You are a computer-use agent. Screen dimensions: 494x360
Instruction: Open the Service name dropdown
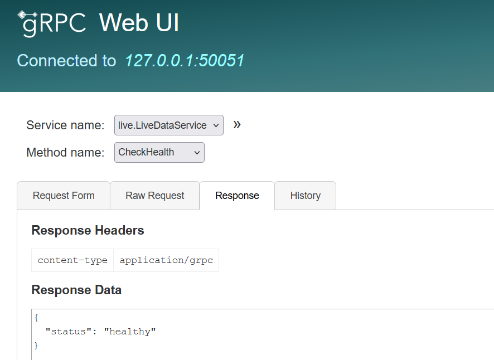[x=169, y=125]
